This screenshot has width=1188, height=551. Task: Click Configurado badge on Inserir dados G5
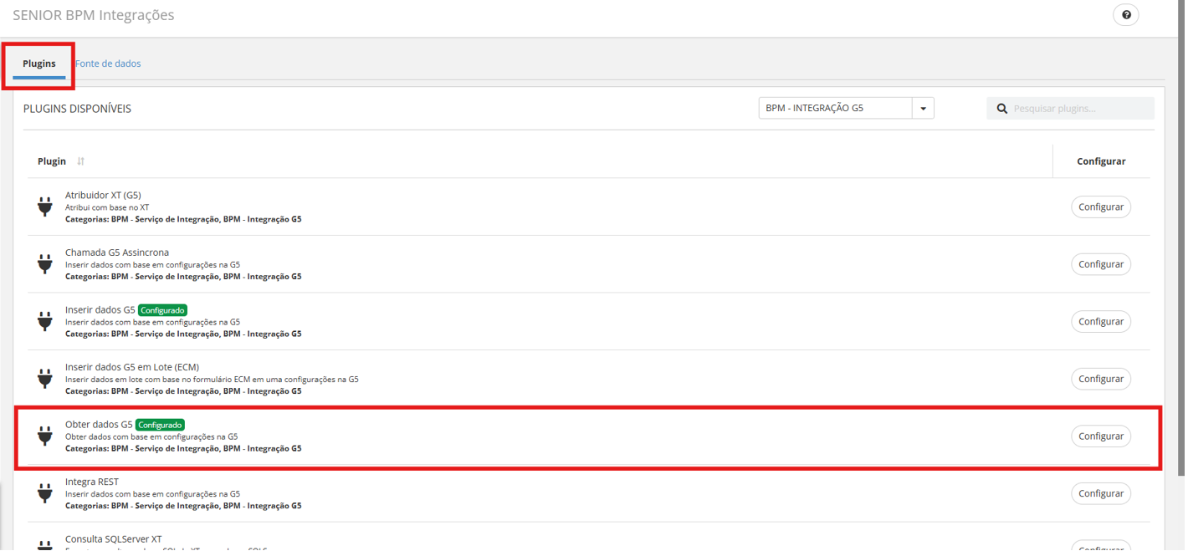click(162, 310)
